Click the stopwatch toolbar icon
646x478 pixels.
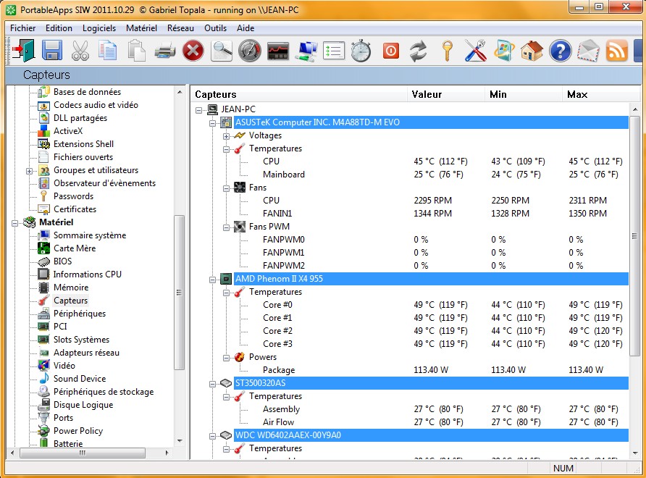[361, 51]
